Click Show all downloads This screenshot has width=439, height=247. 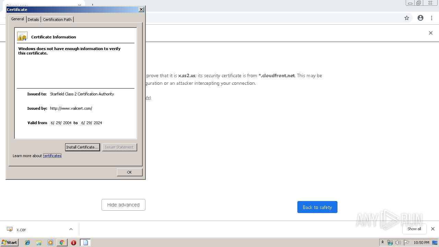(414, 229)
